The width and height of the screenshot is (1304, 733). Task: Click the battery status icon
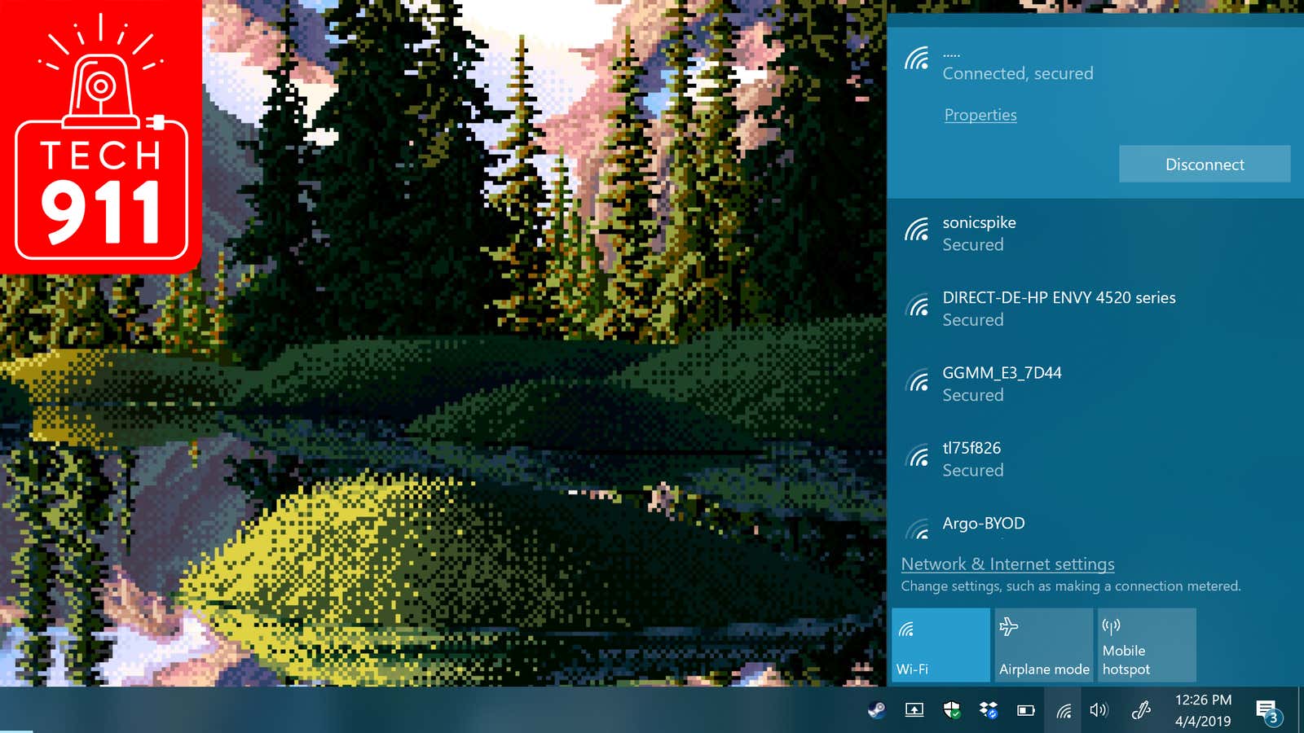[x=1026, y=710]
